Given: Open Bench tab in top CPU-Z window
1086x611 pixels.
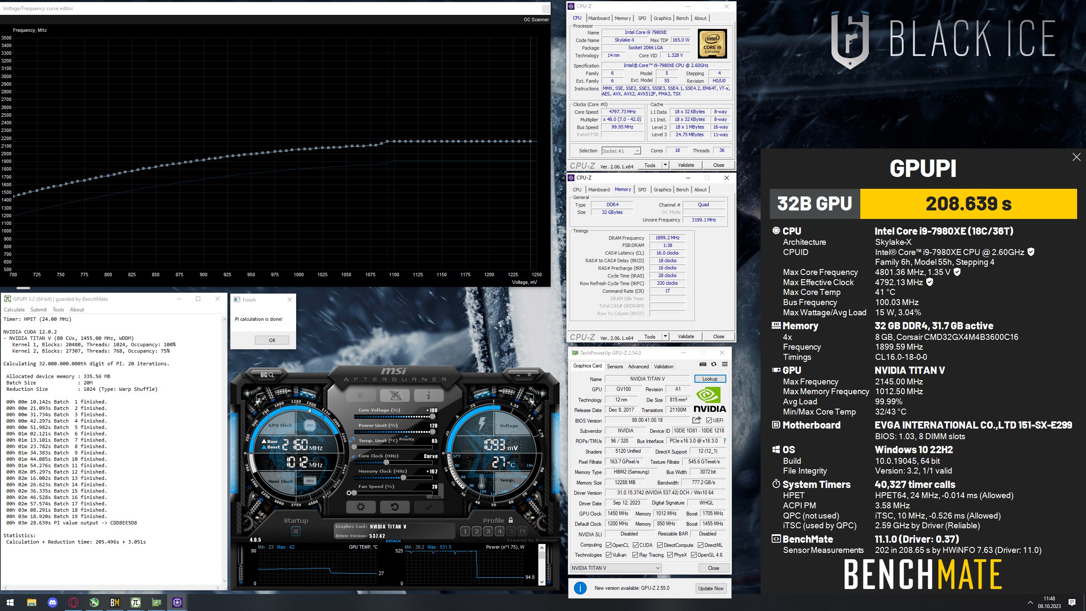Looking at the screenshot, I should [x=682, y=18].
